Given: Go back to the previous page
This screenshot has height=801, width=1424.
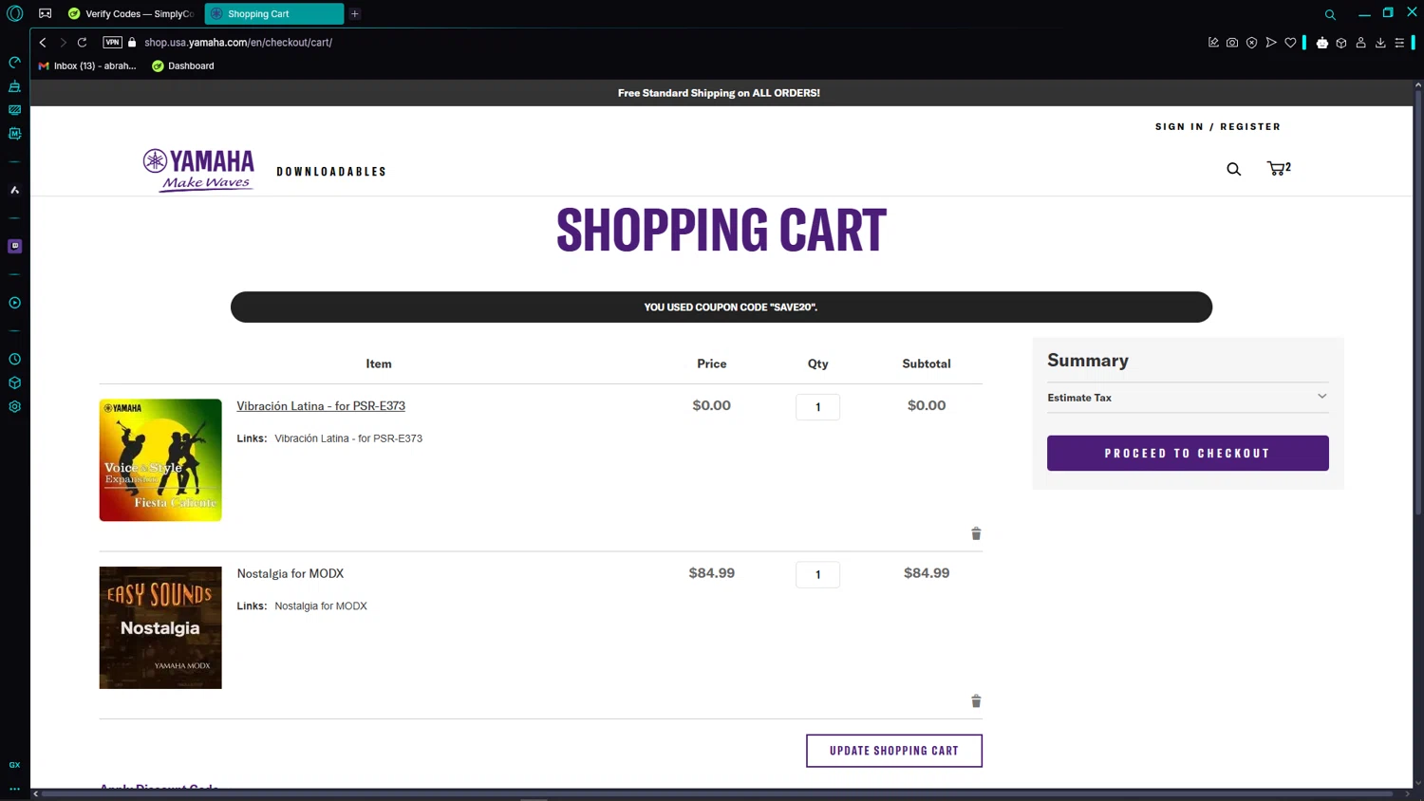Looking at the screenshot, I should click(43, 42).
